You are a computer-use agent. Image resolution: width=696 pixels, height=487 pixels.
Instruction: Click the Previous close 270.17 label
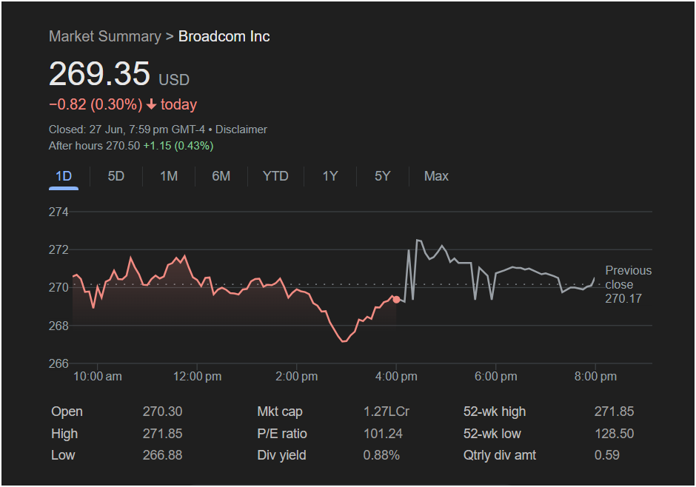[x=628, y=284]
